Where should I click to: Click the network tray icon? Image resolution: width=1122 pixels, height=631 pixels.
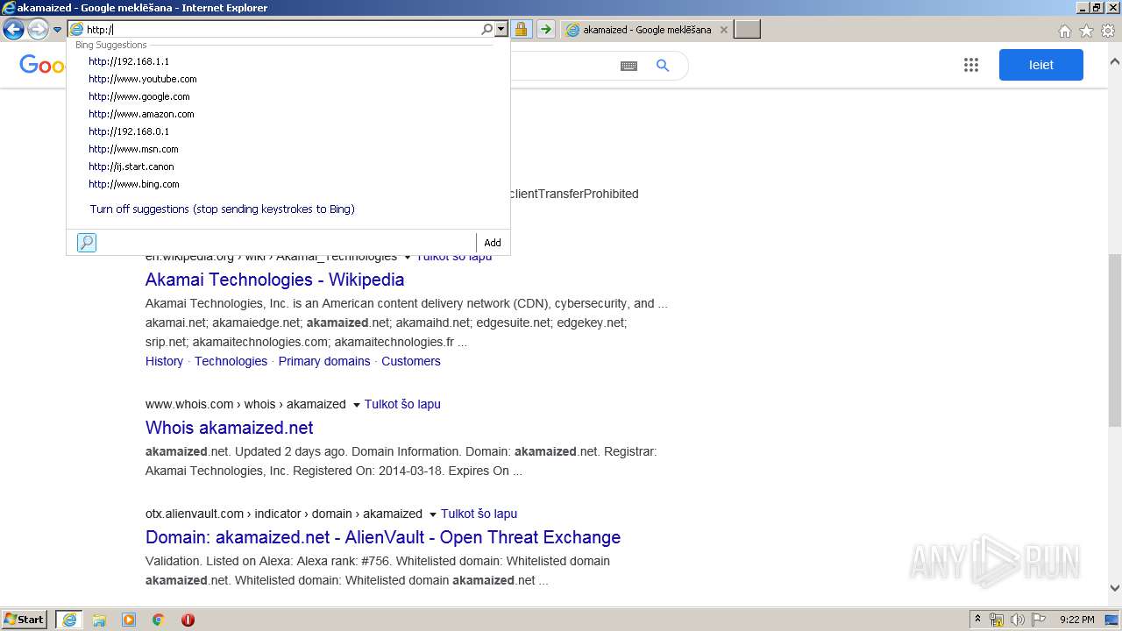pos(997,620)
